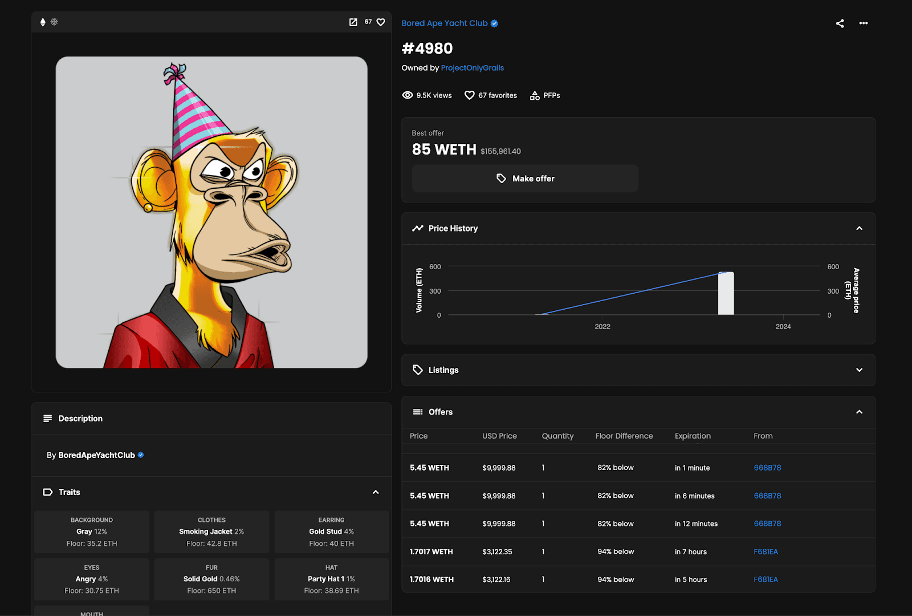Click the verified badge next to BoredApeYachtClub creator

pos(141,455)
